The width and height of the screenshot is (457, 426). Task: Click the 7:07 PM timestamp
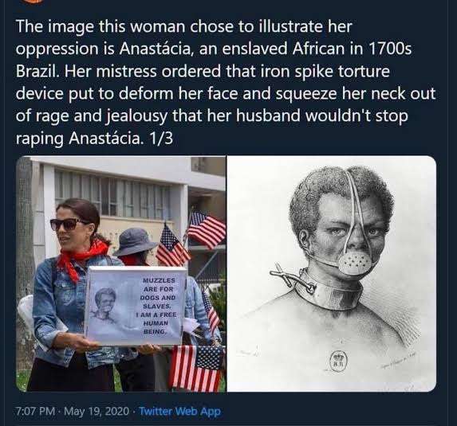(x=35, y=411)
